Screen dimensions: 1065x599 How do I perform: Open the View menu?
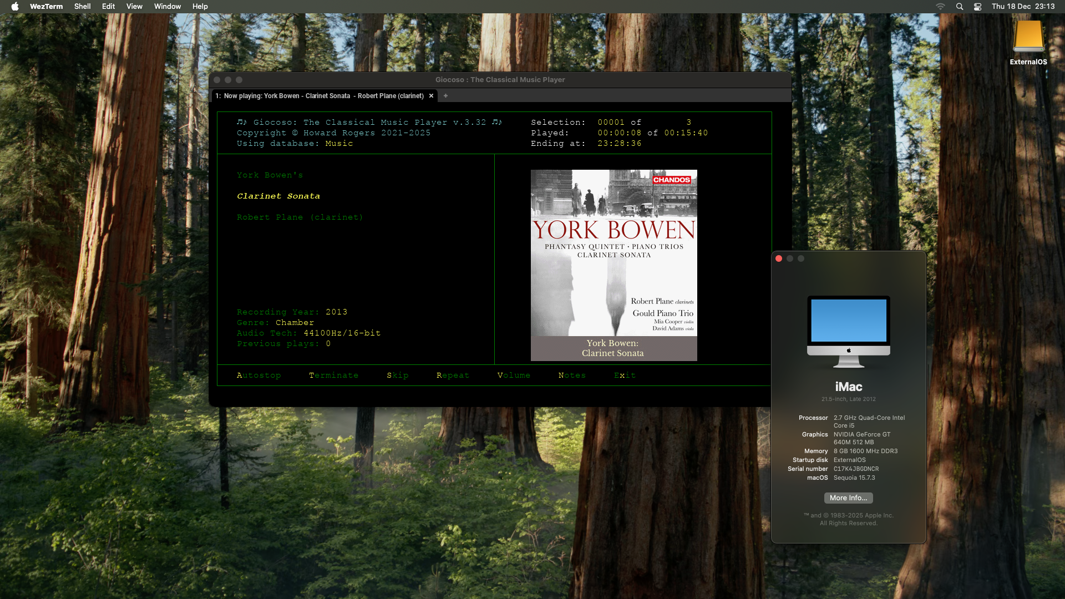click(x=134, y=6)
